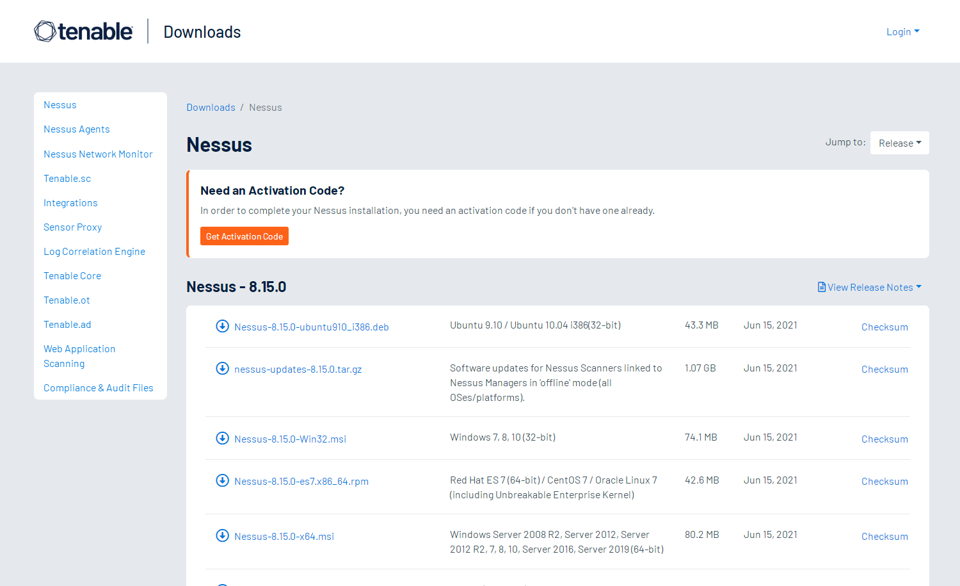Expand the View Release Notes dropdown

pyautogui.click(x=870, y=287)
